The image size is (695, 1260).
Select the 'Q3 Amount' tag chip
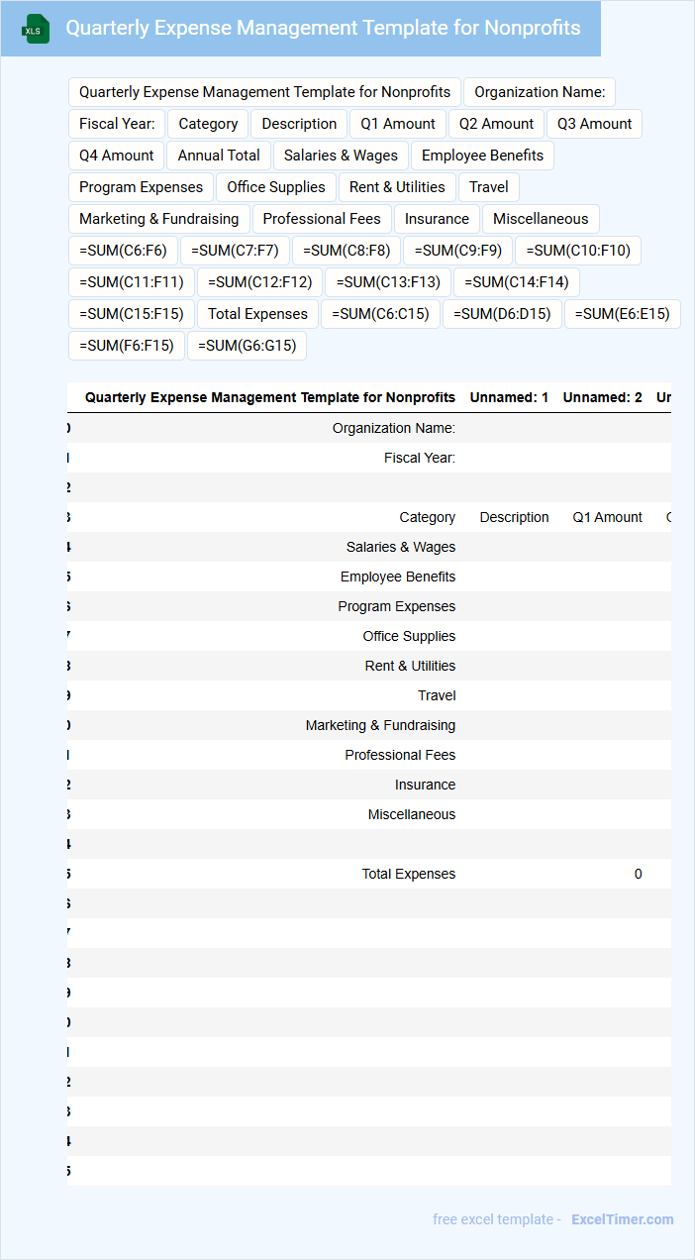click(595, 124)
